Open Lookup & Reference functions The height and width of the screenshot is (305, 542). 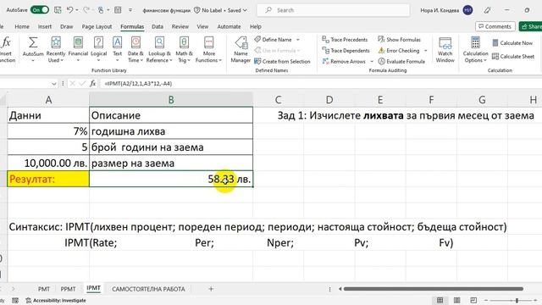[x=159, y=50]
